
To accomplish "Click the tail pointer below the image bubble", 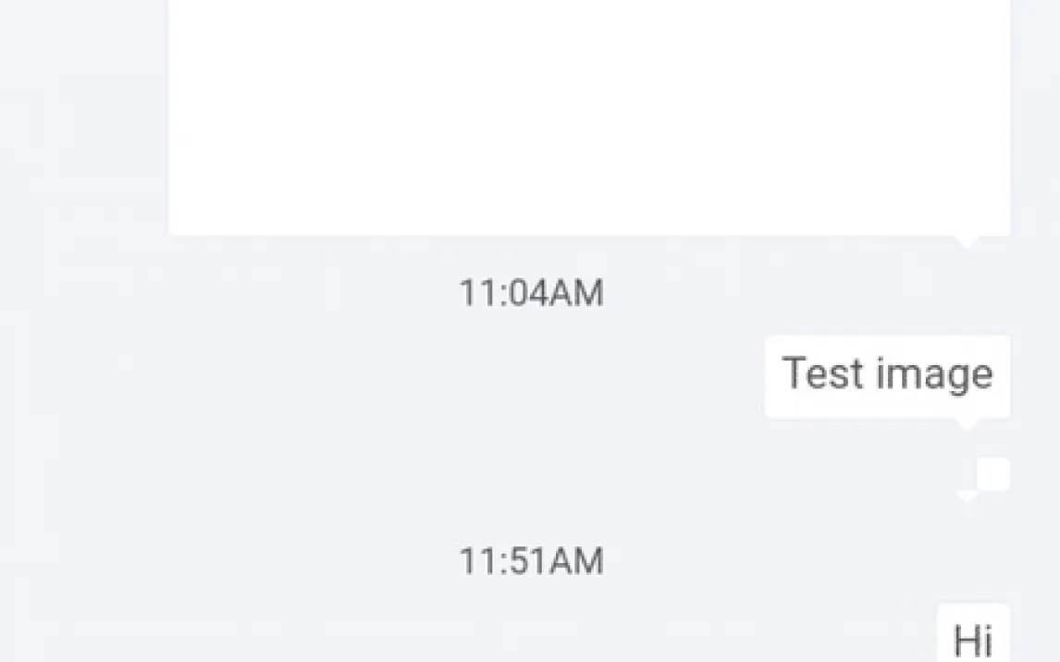I will (968, 241).
